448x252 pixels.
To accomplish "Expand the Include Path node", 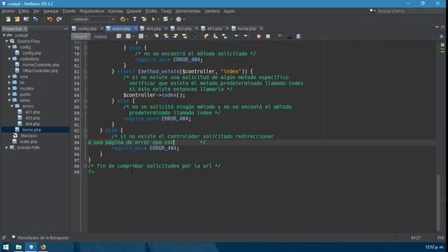I will click(x=7, y=148).
